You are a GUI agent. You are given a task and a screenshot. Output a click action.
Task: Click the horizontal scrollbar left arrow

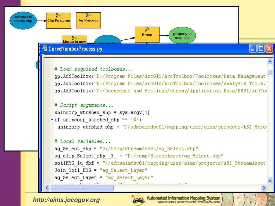48,188
